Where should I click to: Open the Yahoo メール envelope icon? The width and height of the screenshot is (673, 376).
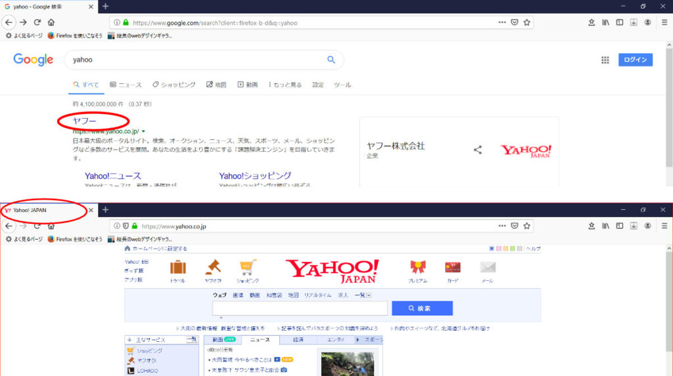[x=487, y=268]
